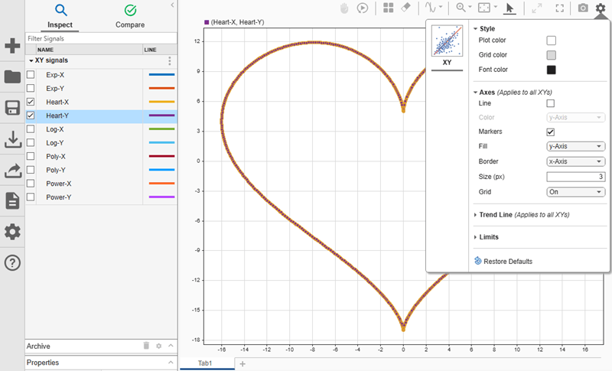Click the marker Size (px) field
This screenshot has width=612, height=371.
575,177
